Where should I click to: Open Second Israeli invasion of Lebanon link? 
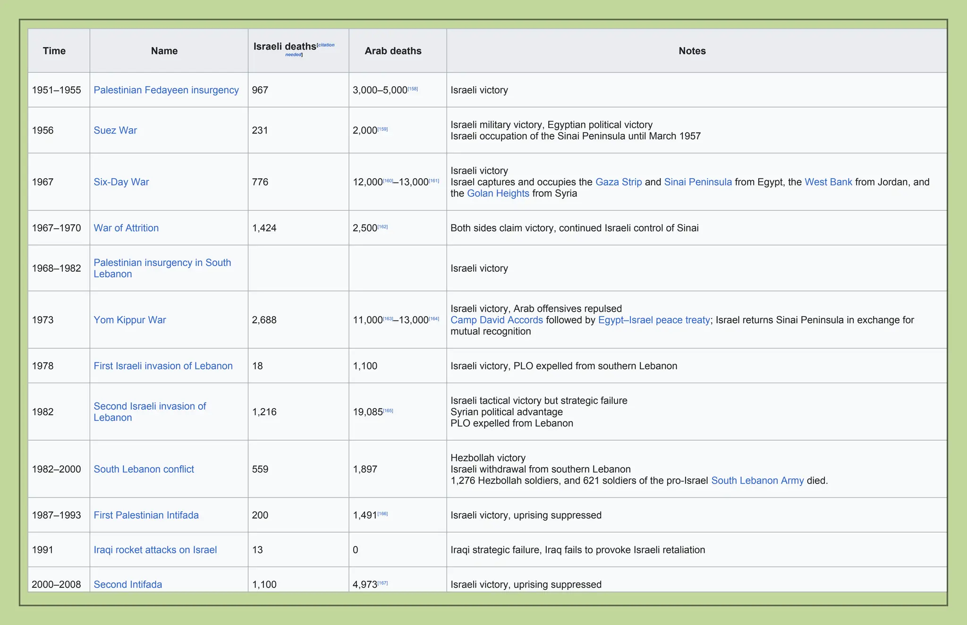click(150, 406)
